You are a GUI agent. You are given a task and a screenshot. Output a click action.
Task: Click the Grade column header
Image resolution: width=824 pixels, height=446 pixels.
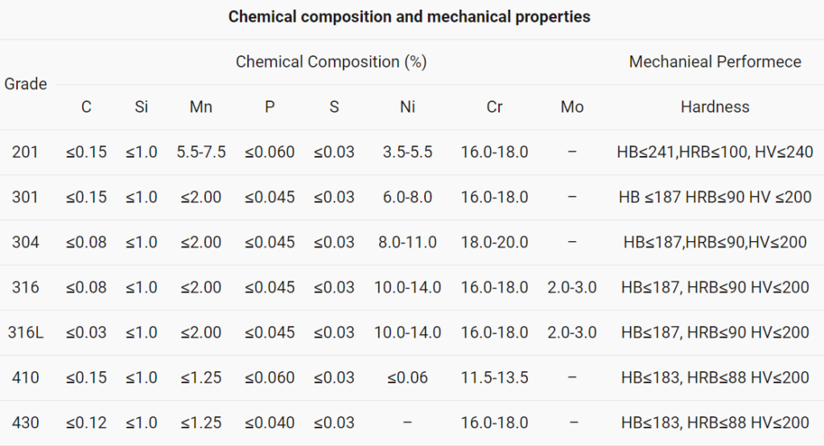[26, 84]
